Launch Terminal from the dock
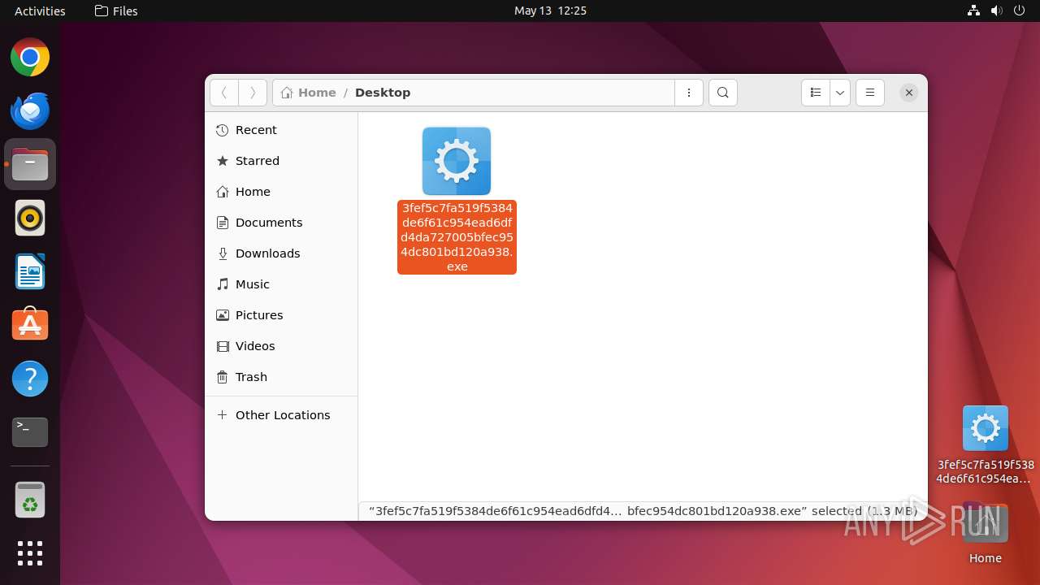This screenshot has height=585, width=1040. [x=30, y=432]
